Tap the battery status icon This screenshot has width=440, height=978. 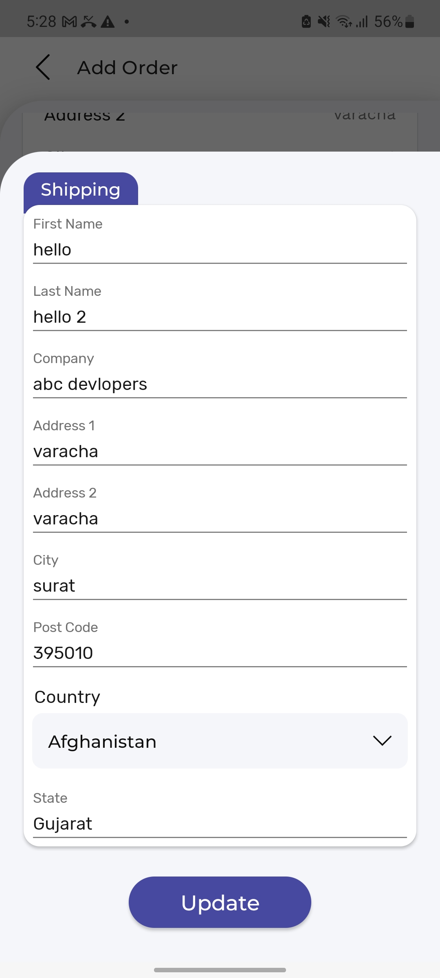[410, 22]
